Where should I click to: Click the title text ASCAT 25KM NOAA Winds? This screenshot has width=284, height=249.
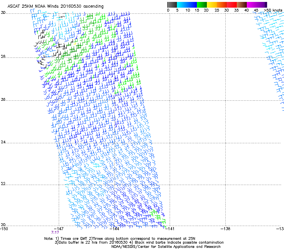(x=33, y=7)
